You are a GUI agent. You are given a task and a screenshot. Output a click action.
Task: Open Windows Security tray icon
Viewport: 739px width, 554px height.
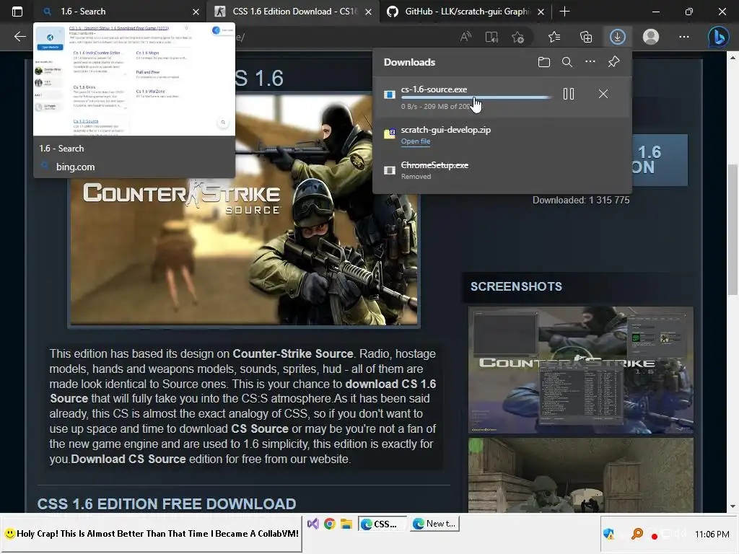tap(608, 535)
